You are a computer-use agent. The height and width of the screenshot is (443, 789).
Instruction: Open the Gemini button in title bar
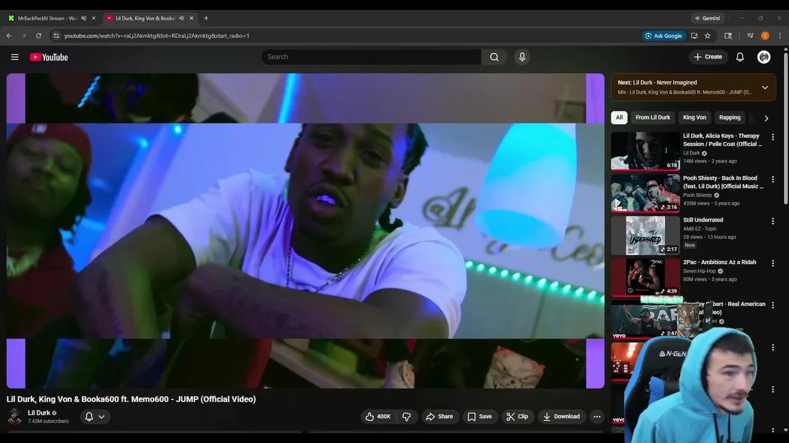tap(707, 18)
